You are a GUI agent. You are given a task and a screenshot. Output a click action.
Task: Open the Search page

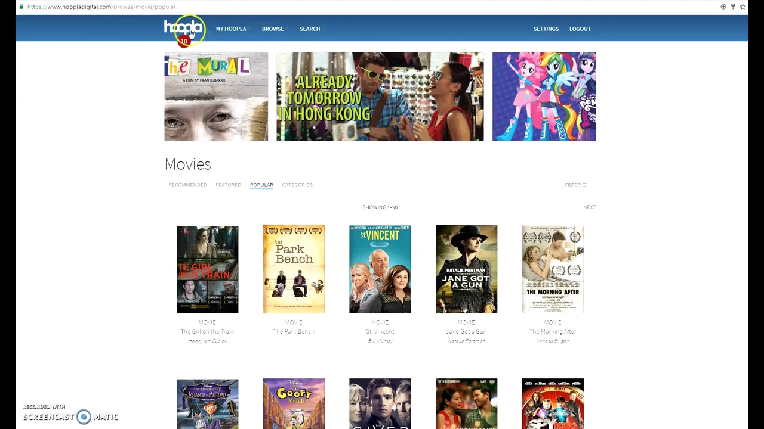[x=310, y=29]
